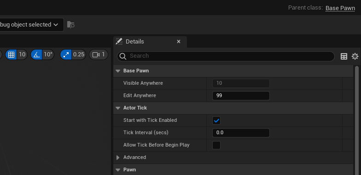Click the Edit Anywhere value field

tap(241, 95)
